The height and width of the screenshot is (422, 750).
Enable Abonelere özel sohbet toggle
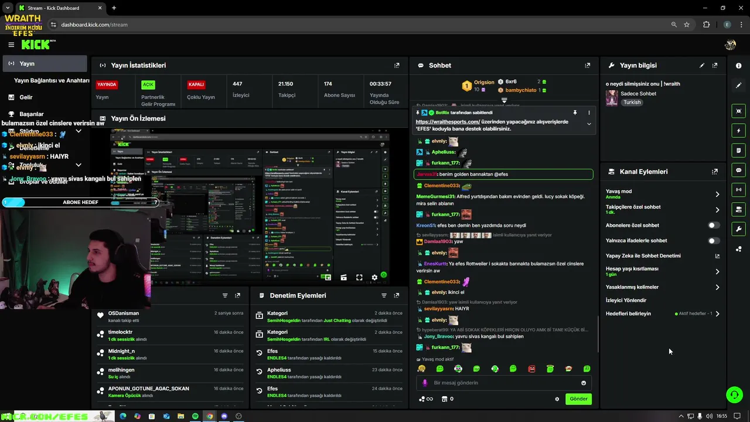(x=714, y=225)
